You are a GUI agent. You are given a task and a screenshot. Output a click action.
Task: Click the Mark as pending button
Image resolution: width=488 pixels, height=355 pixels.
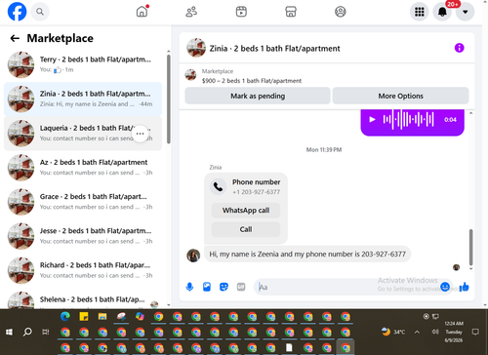[x=258, y=96]
